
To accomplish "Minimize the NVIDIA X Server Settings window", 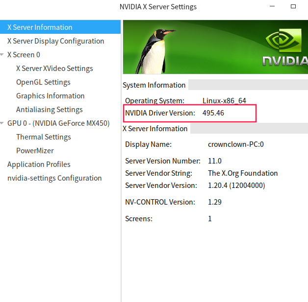I will 272,6.
